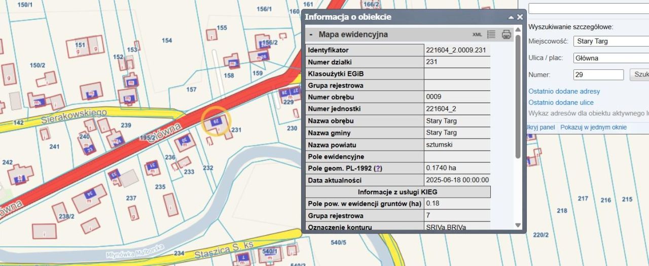Click the popup scrollbar down arrow
This screenshot has width=649, height=266.
(x=518, y=225)
